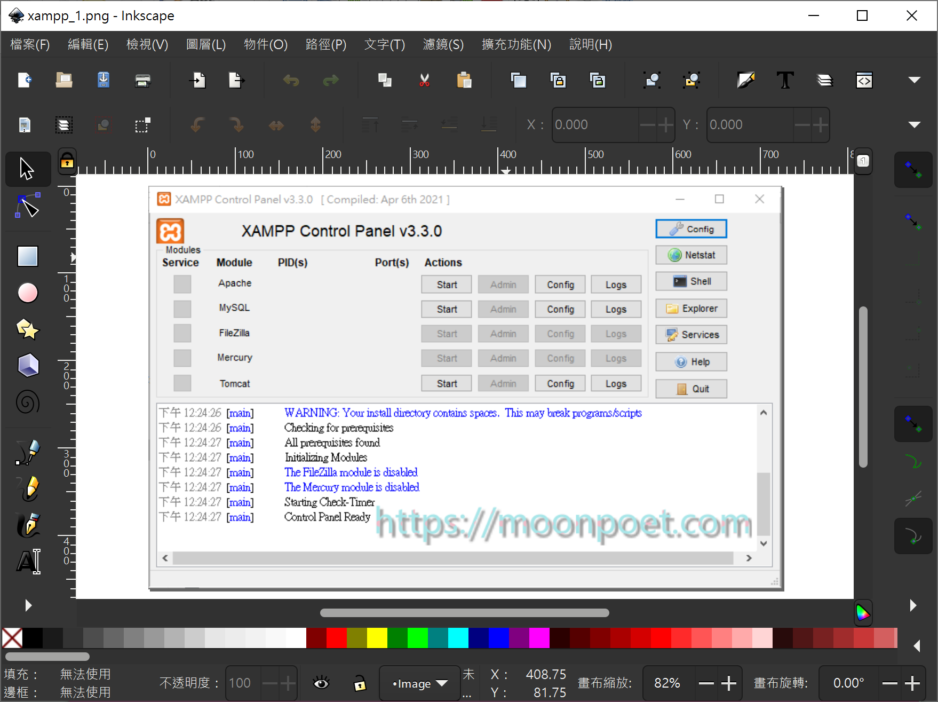Expand the commands toolbar overflow arrow
Screen dimensions: 938x702
point(914,80)
